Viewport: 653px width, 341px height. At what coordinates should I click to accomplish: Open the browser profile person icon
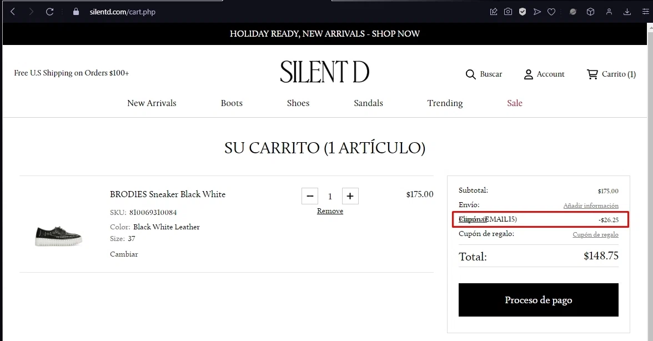click(609, 12)
